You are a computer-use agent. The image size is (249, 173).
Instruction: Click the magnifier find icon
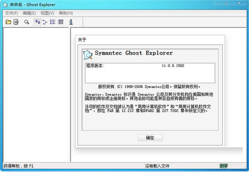[27, 22]
